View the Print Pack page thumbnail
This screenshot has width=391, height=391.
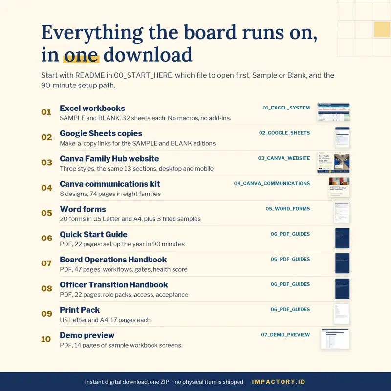pos(342,314)
